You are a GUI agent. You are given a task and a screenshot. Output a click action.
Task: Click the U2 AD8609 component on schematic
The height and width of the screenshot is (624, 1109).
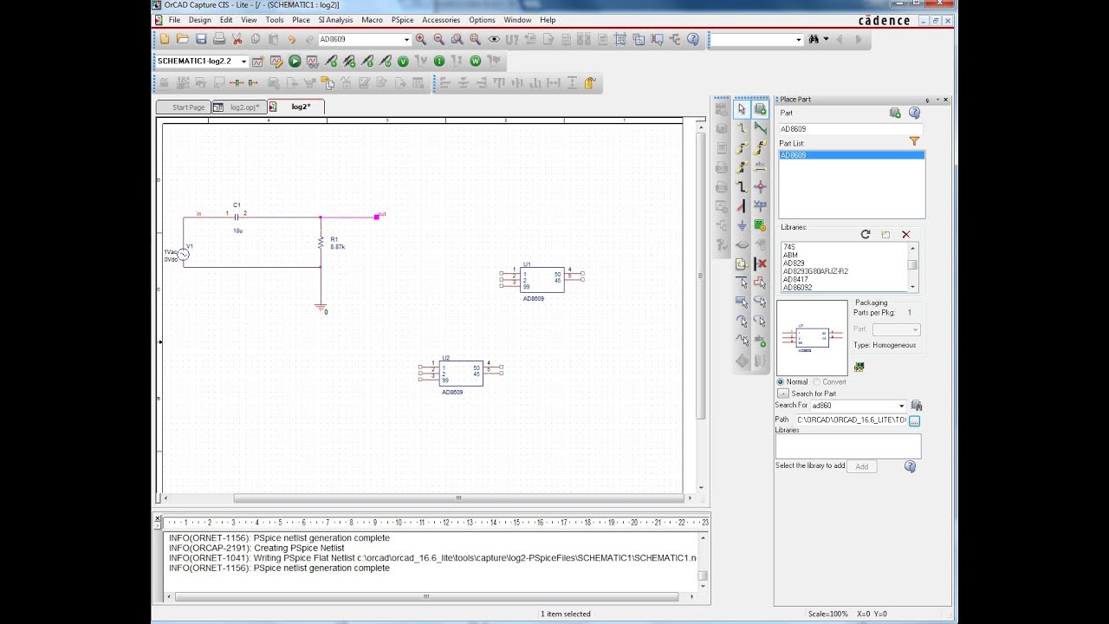(x=460, y=374)
